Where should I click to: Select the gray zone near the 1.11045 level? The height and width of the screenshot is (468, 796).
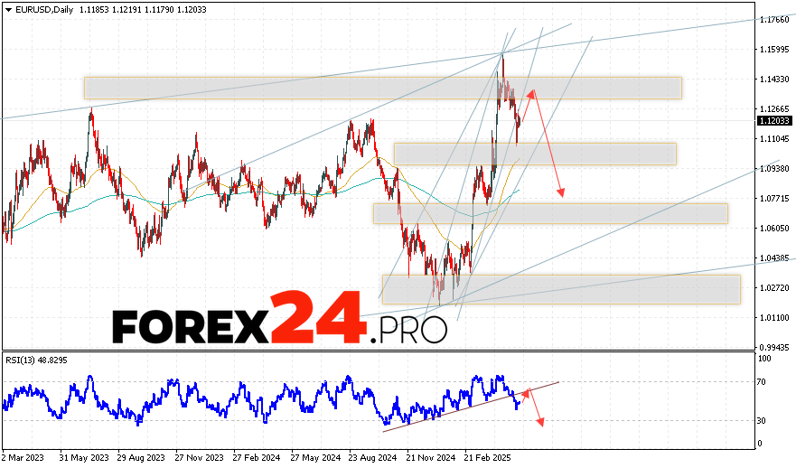tap(535, 154)
